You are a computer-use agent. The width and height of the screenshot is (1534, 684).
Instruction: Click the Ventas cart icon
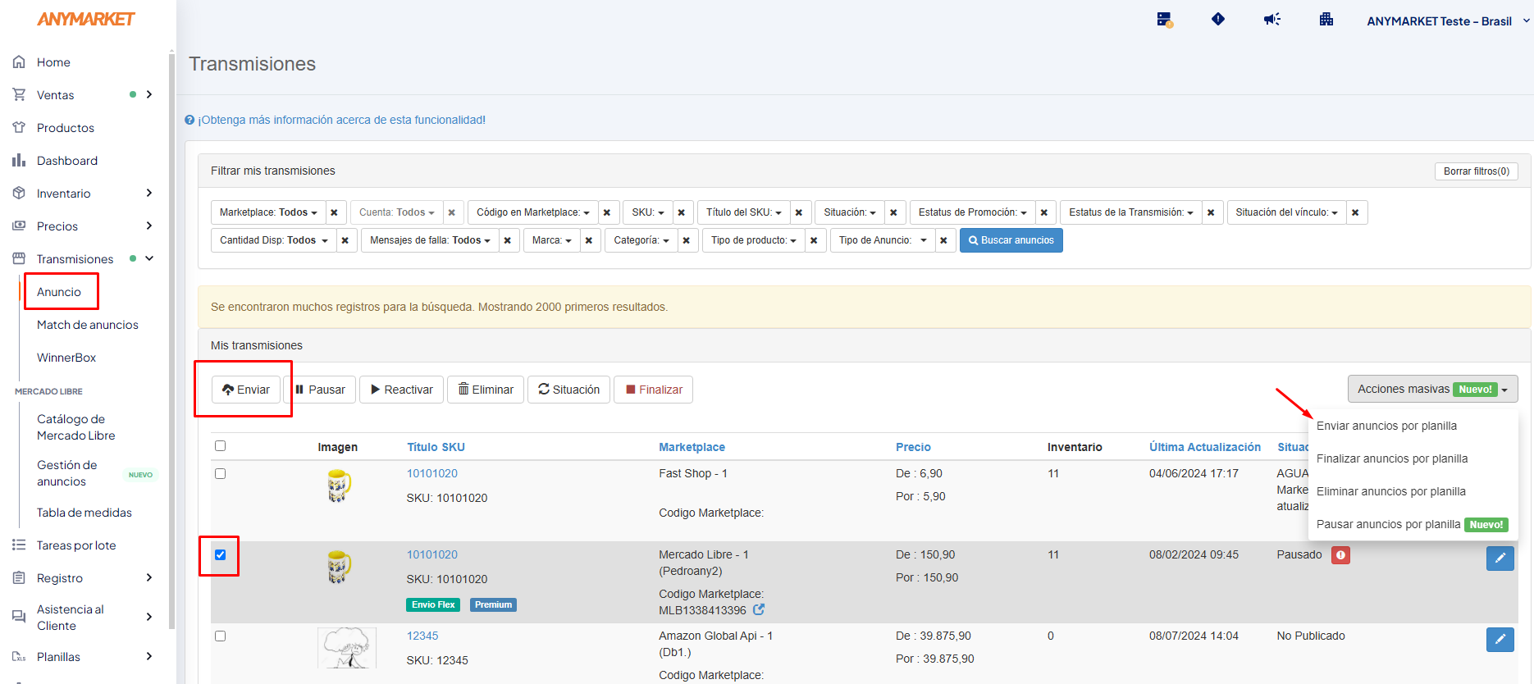click(19, 95)
